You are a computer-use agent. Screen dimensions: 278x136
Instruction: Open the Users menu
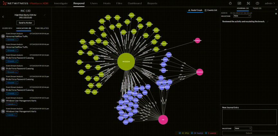pos(94,3)
